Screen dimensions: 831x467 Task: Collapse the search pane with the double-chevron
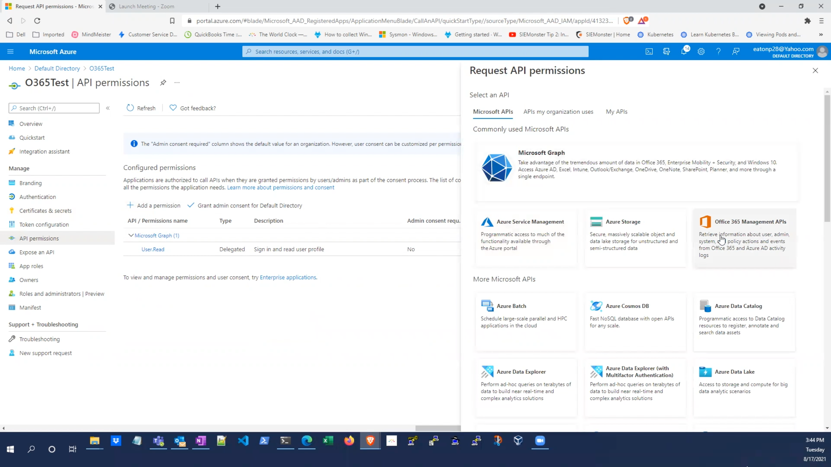point(108,108)
